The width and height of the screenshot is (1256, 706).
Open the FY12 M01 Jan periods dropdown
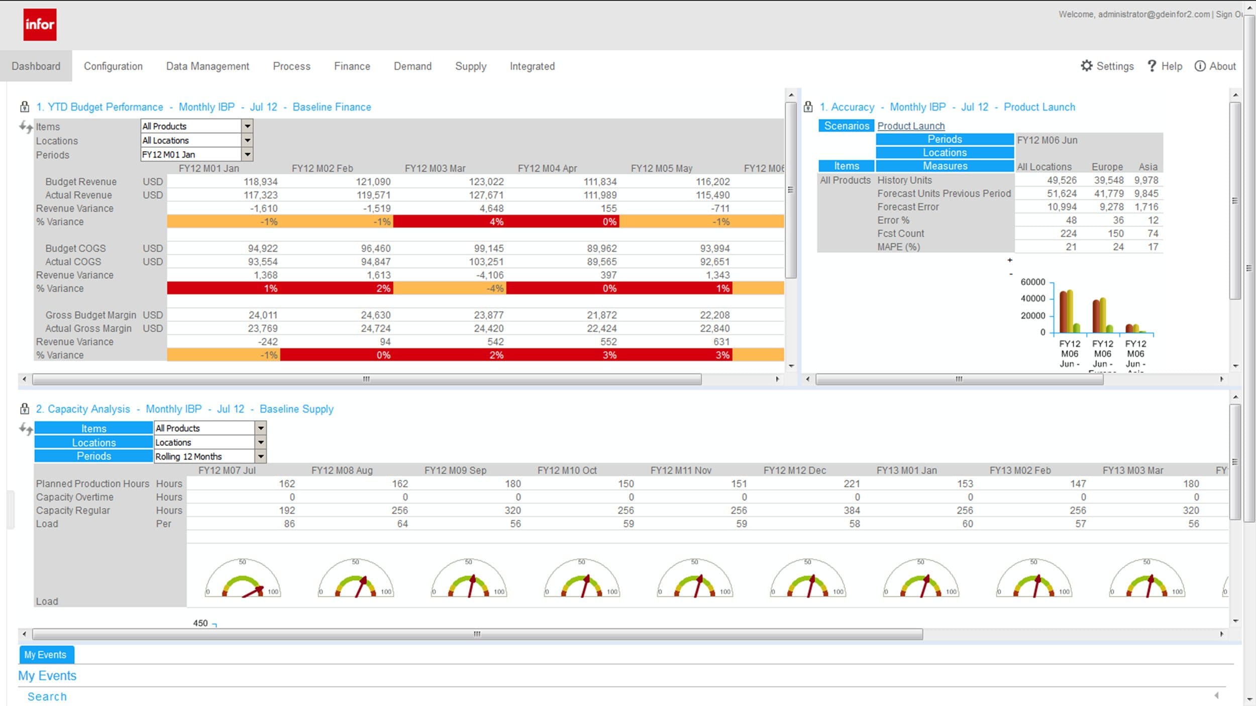click(247, 154)
